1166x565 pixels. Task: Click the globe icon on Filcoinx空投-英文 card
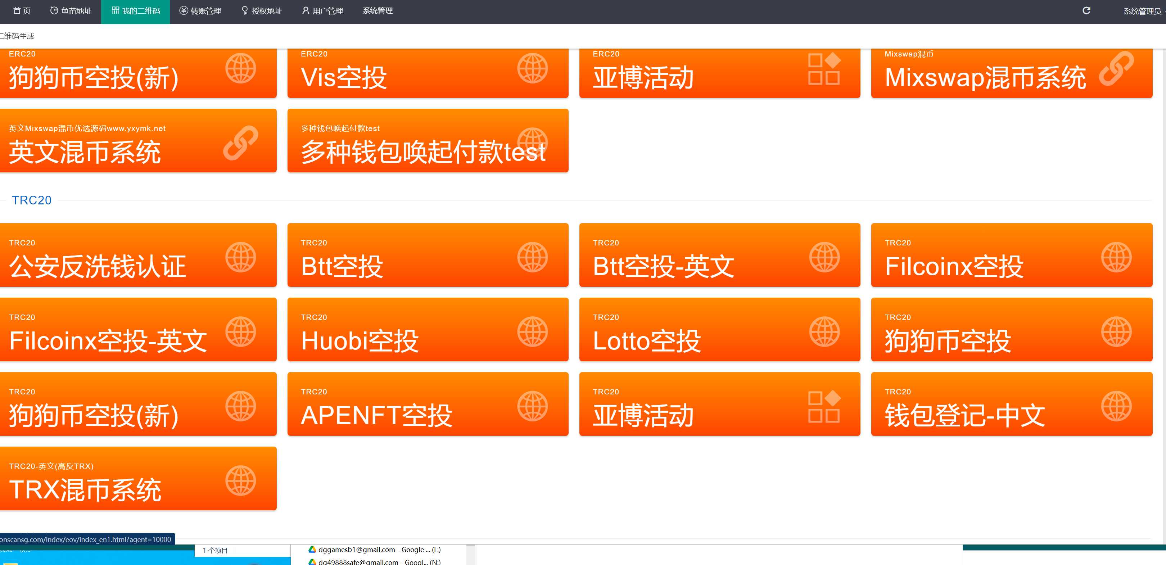click(240, 332)
